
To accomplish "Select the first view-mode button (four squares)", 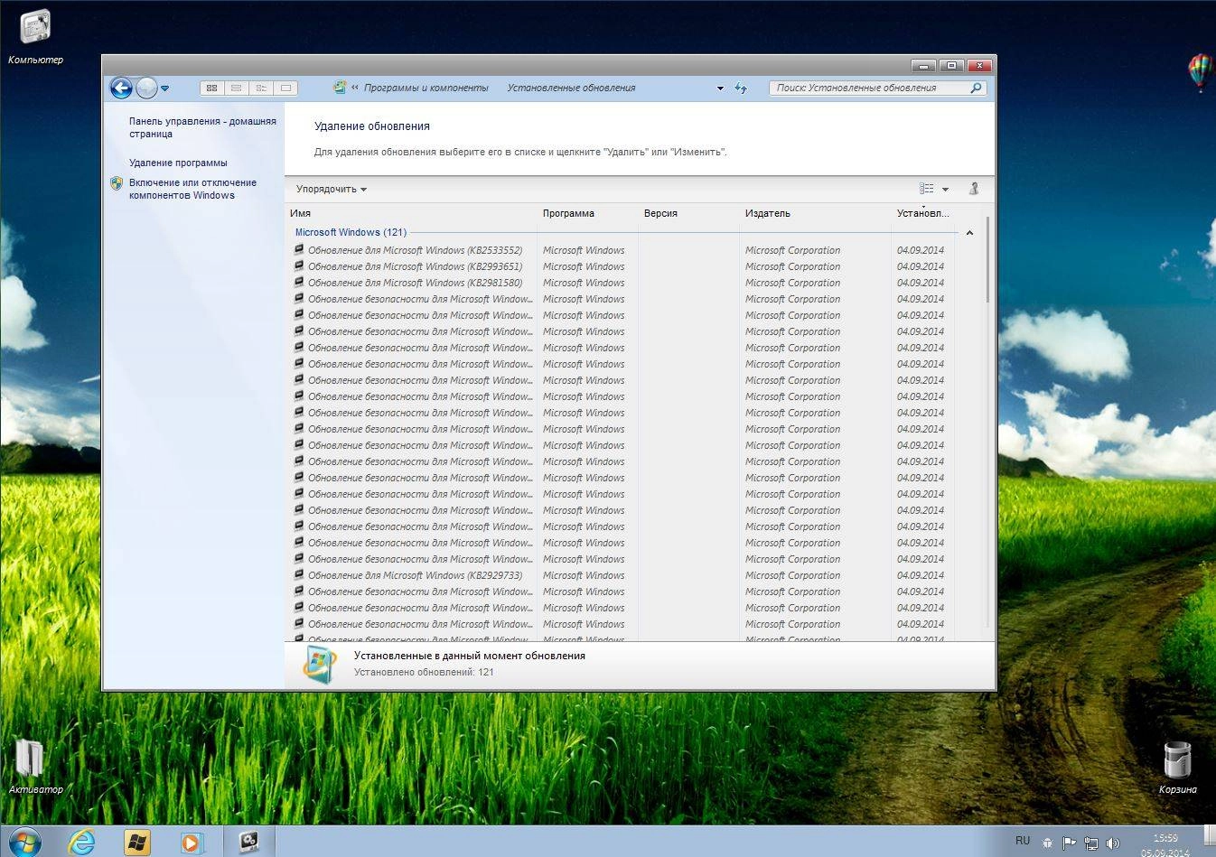I will [x=212, y=88].
